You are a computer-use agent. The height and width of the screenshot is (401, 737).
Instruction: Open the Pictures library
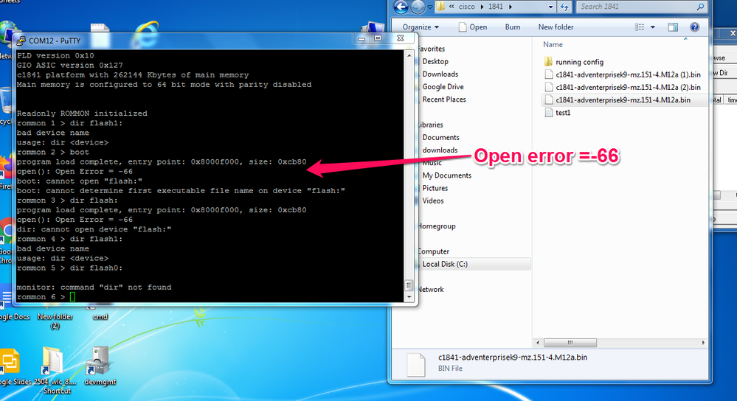coord(435,188)
